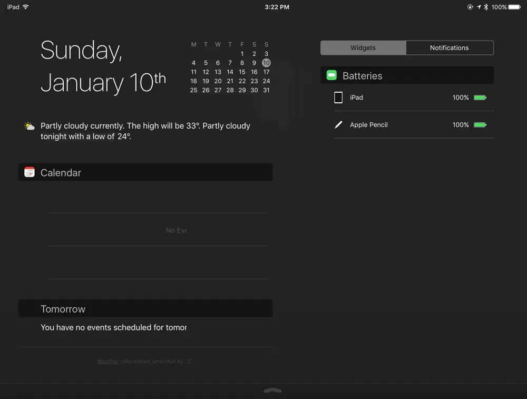This screenshot has height=399, width=527.
Task: Tap the highlighted date 10 in calendar
Action: pos(266,63)
